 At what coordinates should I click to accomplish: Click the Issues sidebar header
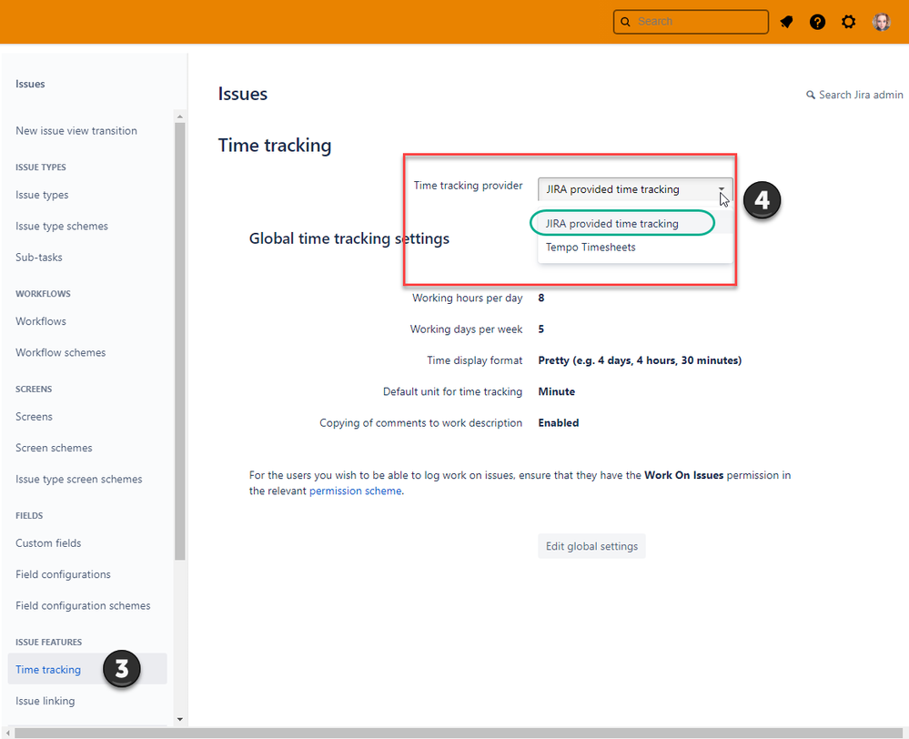pyautogui.click(x=30, y=84)
